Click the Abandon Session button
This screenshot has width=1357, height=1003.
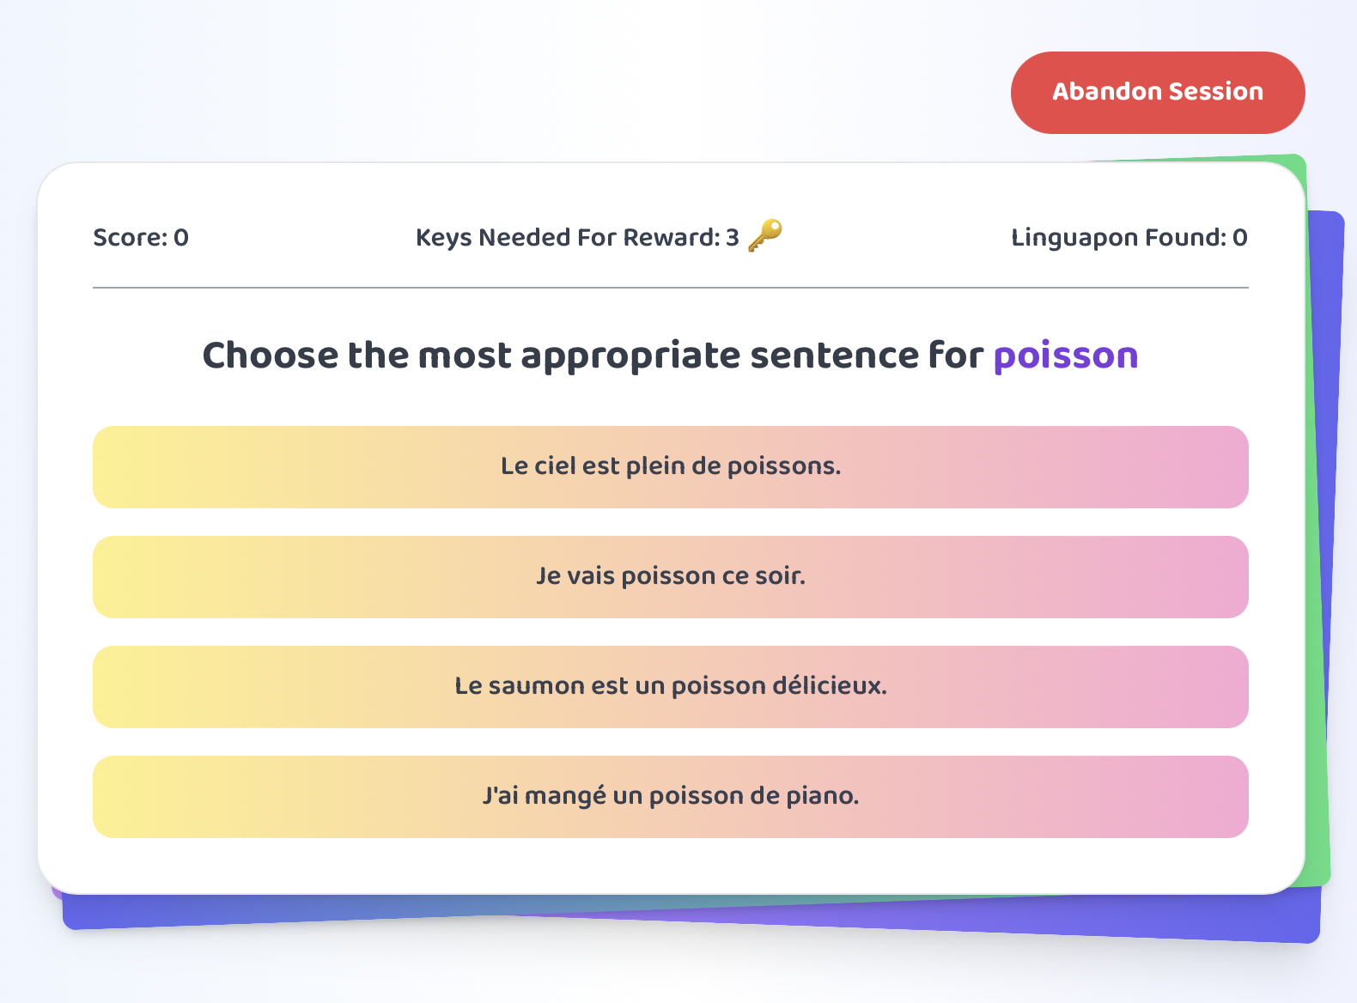pyautogui.click(x=1158, y=93)
